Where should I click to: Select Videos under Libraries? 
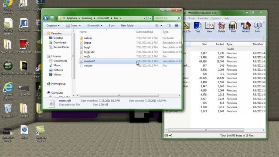point(55,75)
